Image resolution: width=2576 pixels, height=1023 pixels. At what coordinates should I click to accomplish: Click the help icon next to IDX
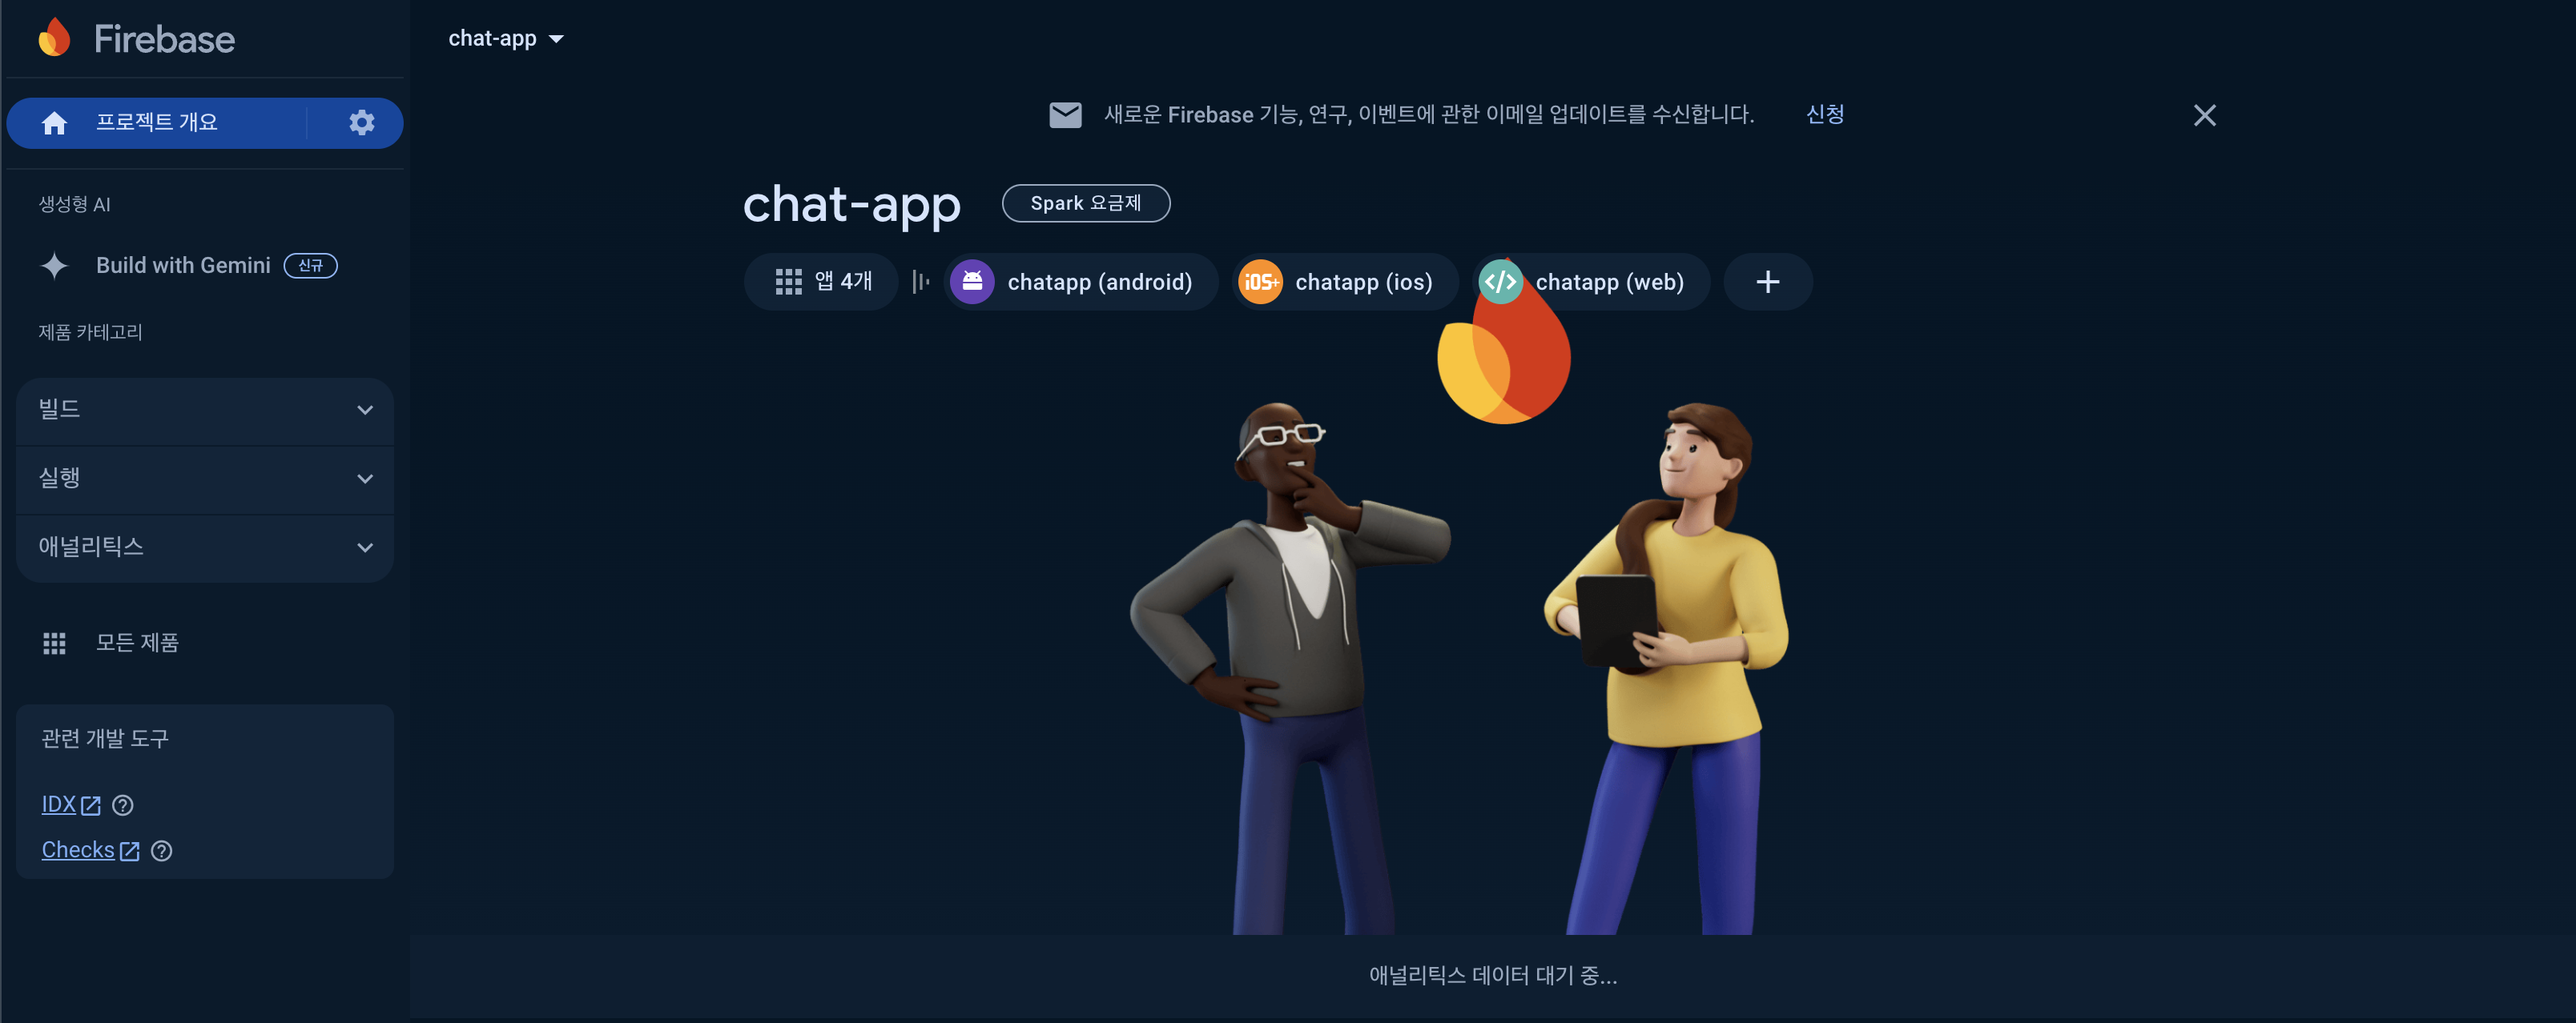tap(123, 805)
